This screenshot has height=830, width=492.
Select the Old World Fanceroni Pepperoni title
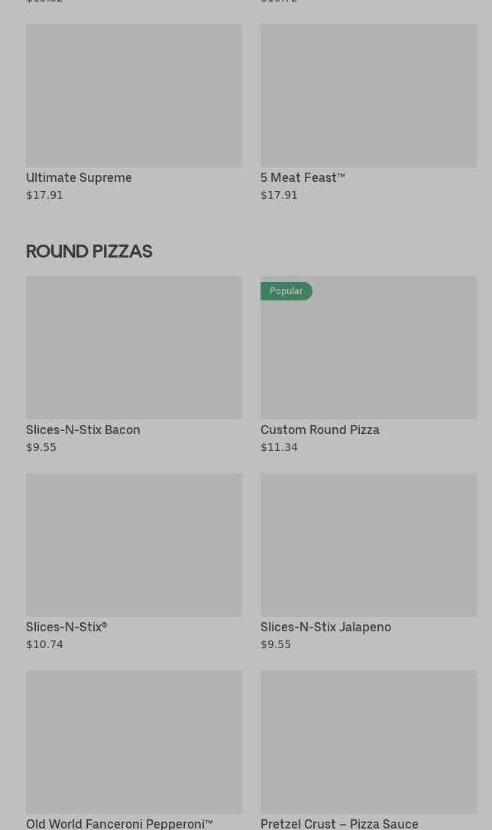tap(119, 823)
